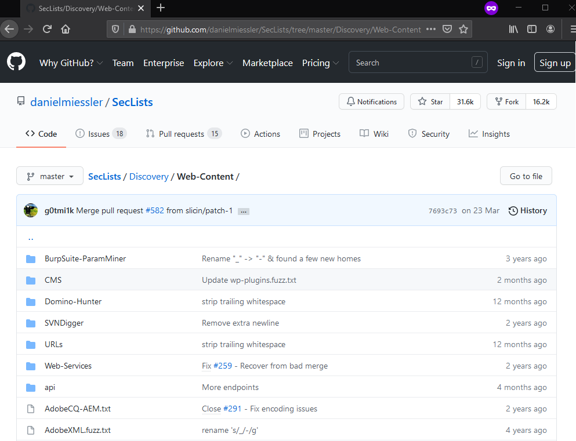Open the commit History link

click(x=528, y=210)
